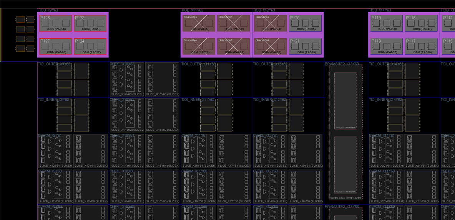The height and width of the screenshot is (220, 455).
Task: Select slice SLICE_X12Y61 (SLICEM)
Action: pos(55,151)
